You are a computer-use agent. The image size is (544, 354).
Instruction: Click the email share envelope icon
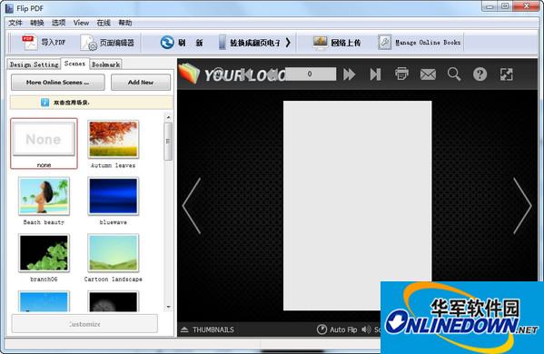[x=428, y=74]
